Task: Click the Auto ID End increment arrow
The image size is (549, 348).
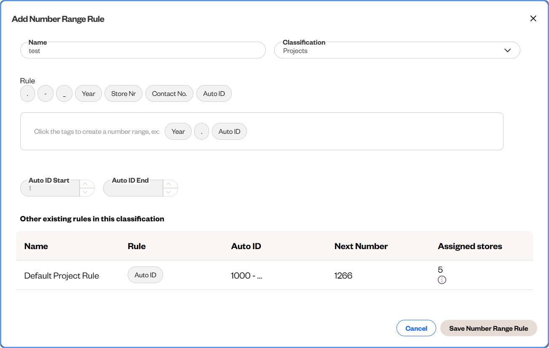Action: (169, 184)
